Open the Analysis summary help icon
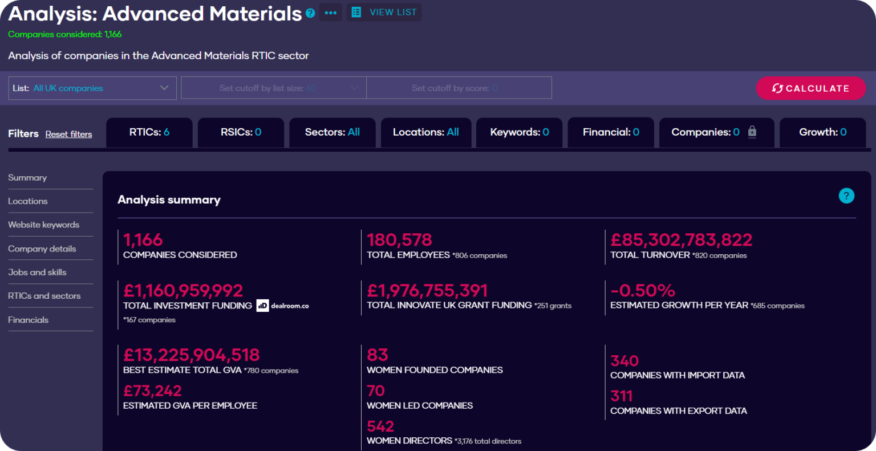The height and width of the screenshot is (451, 876). (x=846, y=196)
